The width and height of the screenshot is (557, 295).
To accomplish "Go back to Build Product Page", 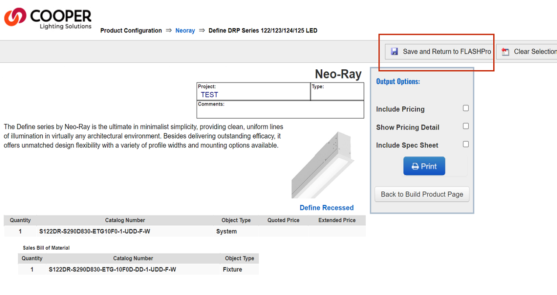I will coord(422,194).
